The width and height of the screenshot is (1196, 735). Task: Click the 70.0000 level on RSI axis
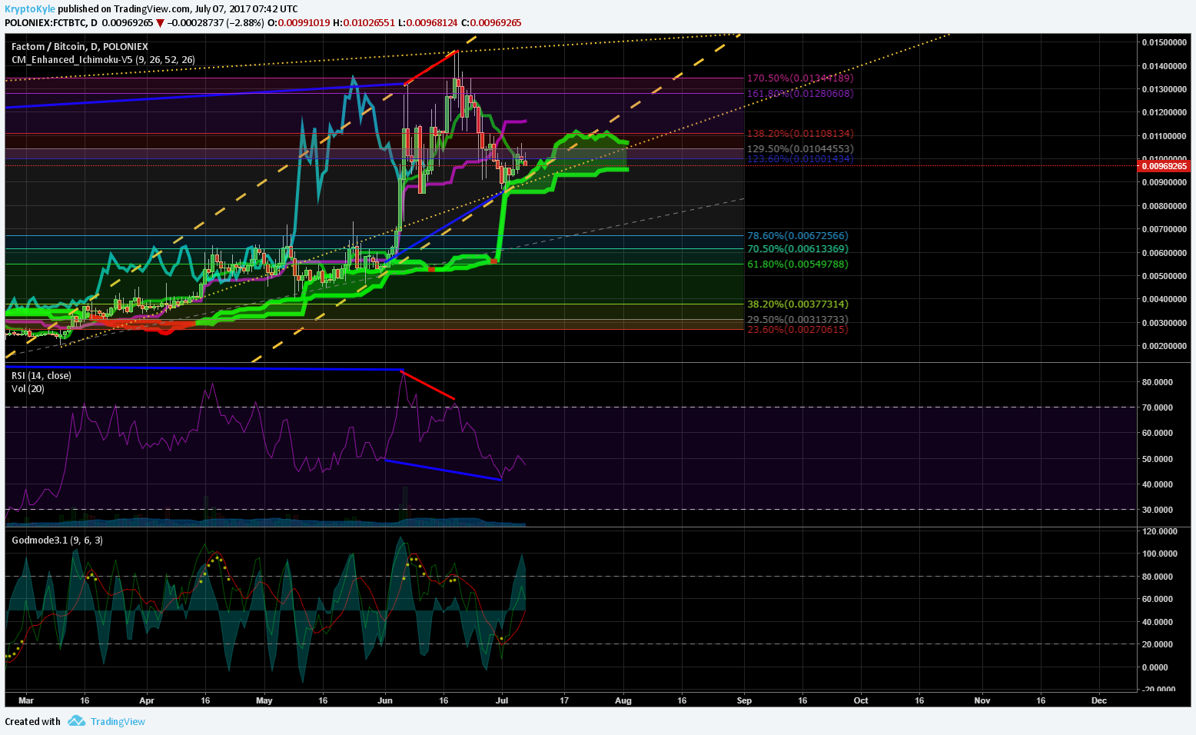tap(1158, 407)
